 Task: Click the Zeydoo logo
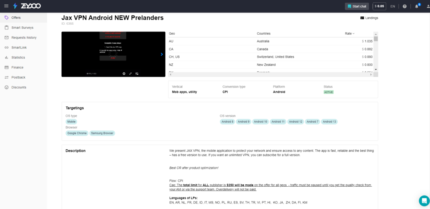click(27, 6)
